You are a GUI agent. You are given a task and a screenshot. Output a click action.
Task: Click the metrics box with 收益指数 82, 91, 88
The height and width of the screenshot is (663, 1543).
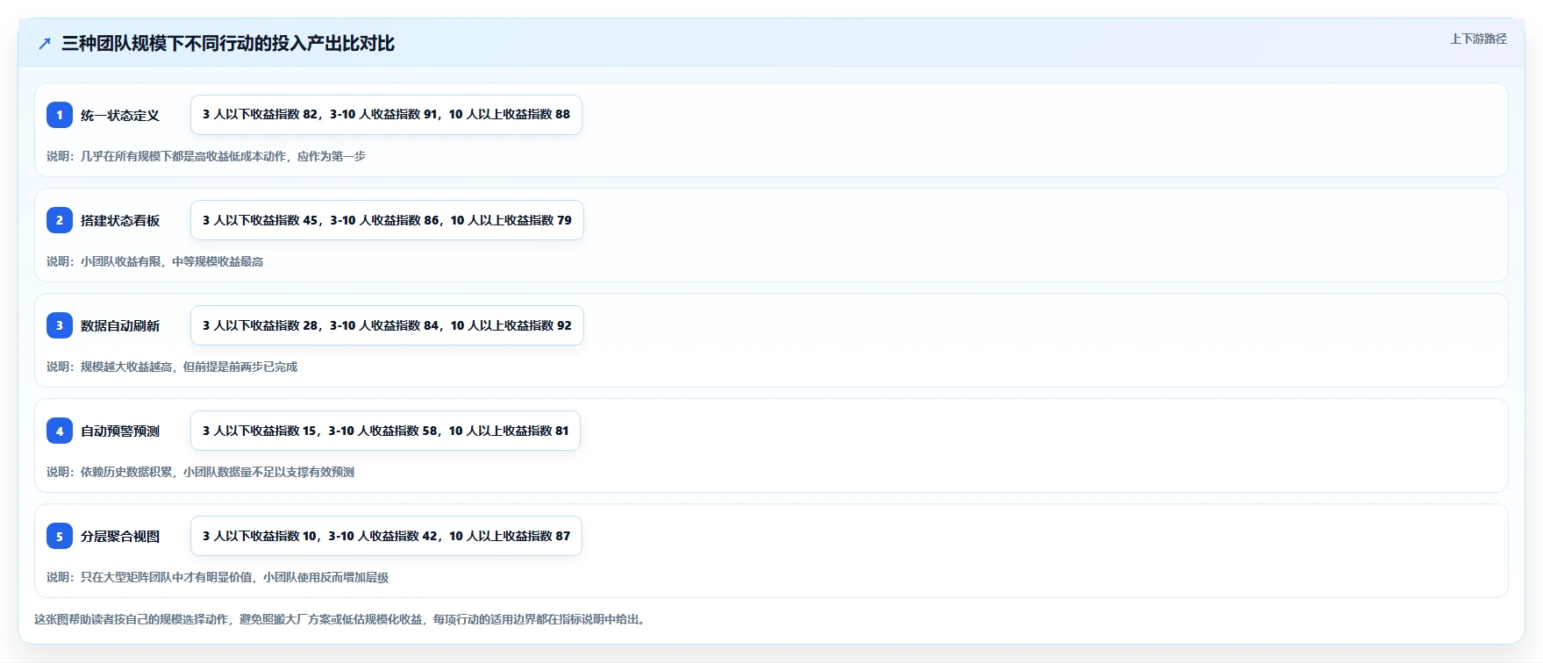tap(386, 115)
